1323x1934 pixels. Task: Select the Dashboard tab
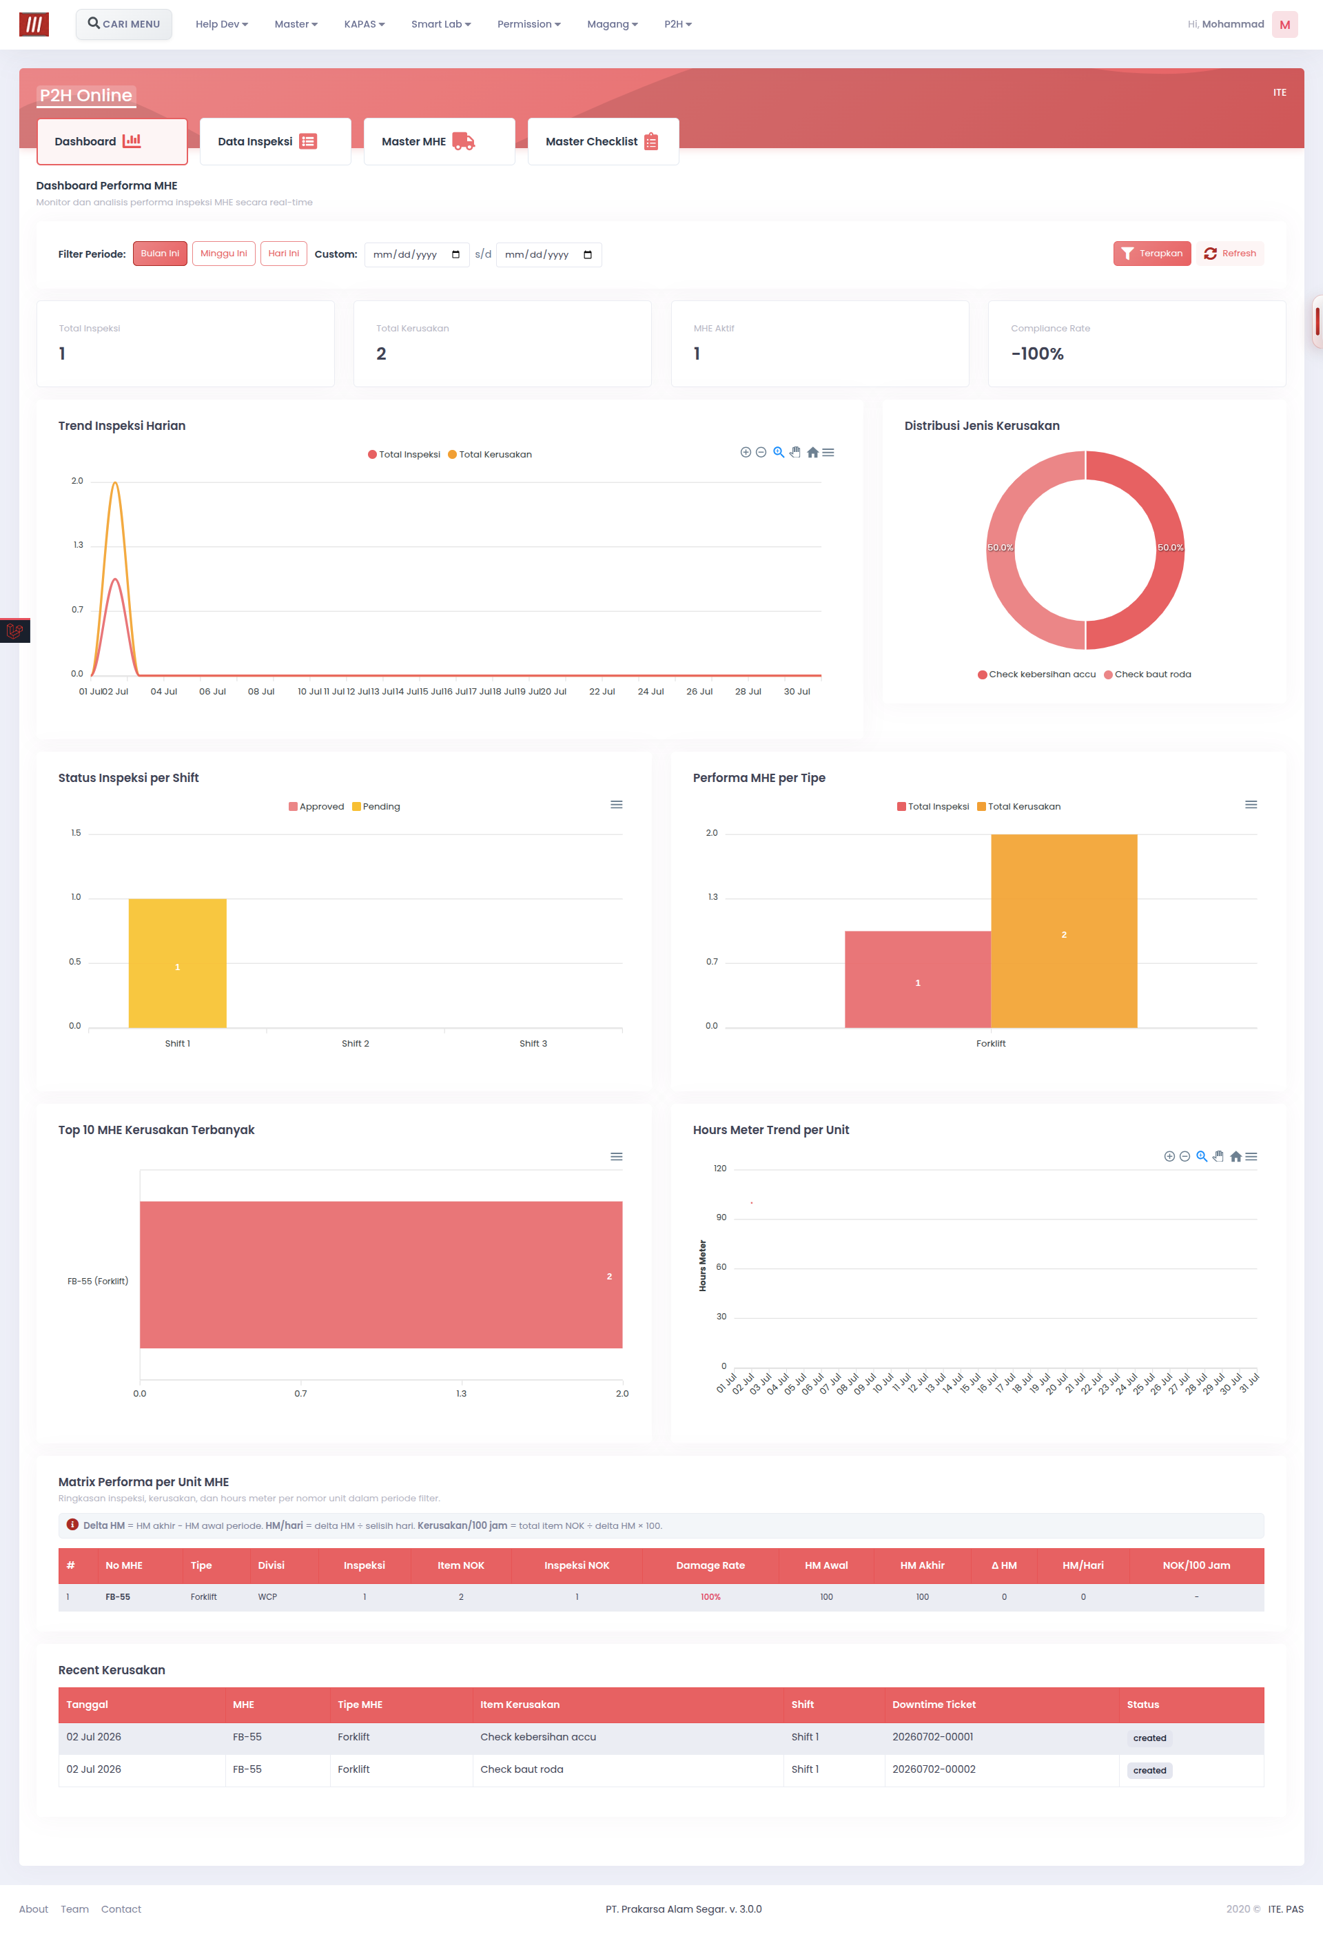pos(112,141)
